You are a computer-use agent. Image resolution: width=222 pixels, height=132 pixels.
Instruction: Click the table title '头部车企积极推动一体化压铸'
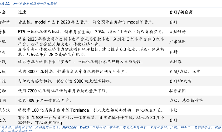point(35,3)
